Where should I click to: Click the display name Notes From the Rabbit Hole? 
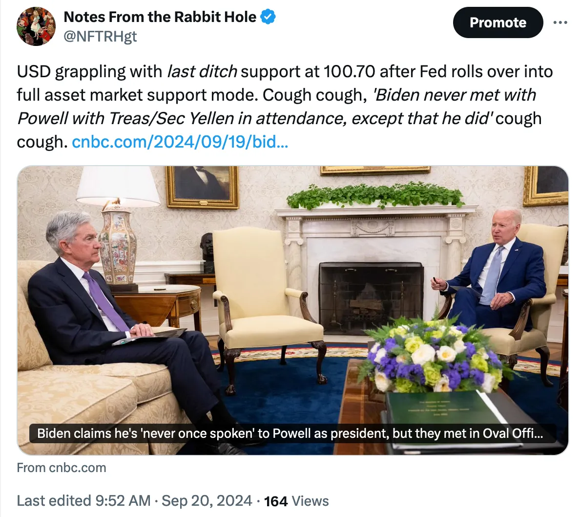[x=160, y=17]
